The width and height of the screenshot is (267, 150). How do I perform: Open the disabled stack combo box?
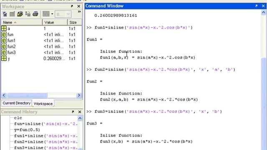(x=63, y=14)
